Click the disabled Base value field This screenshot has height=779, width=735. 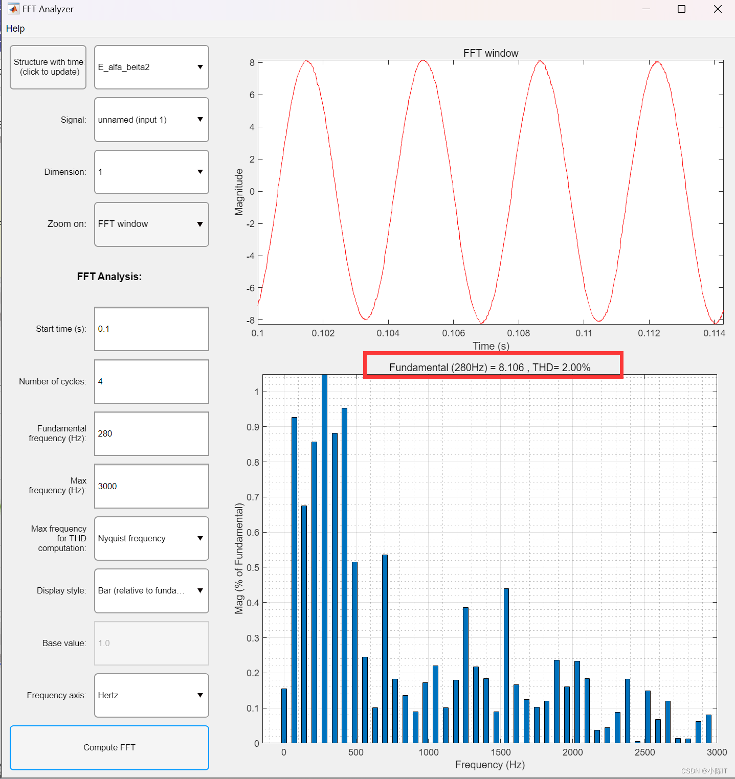(151, 643)
